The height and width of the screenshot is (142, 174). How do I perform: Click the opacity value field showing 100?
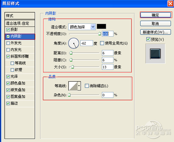click(x=108, y=34)
